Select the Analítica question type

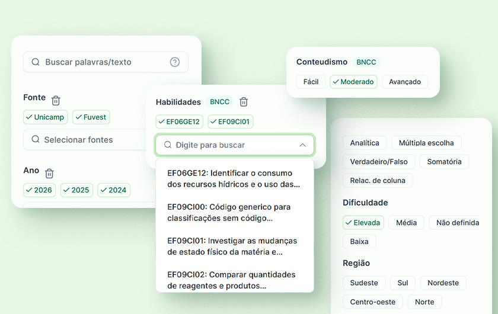[x=365, y=143]
